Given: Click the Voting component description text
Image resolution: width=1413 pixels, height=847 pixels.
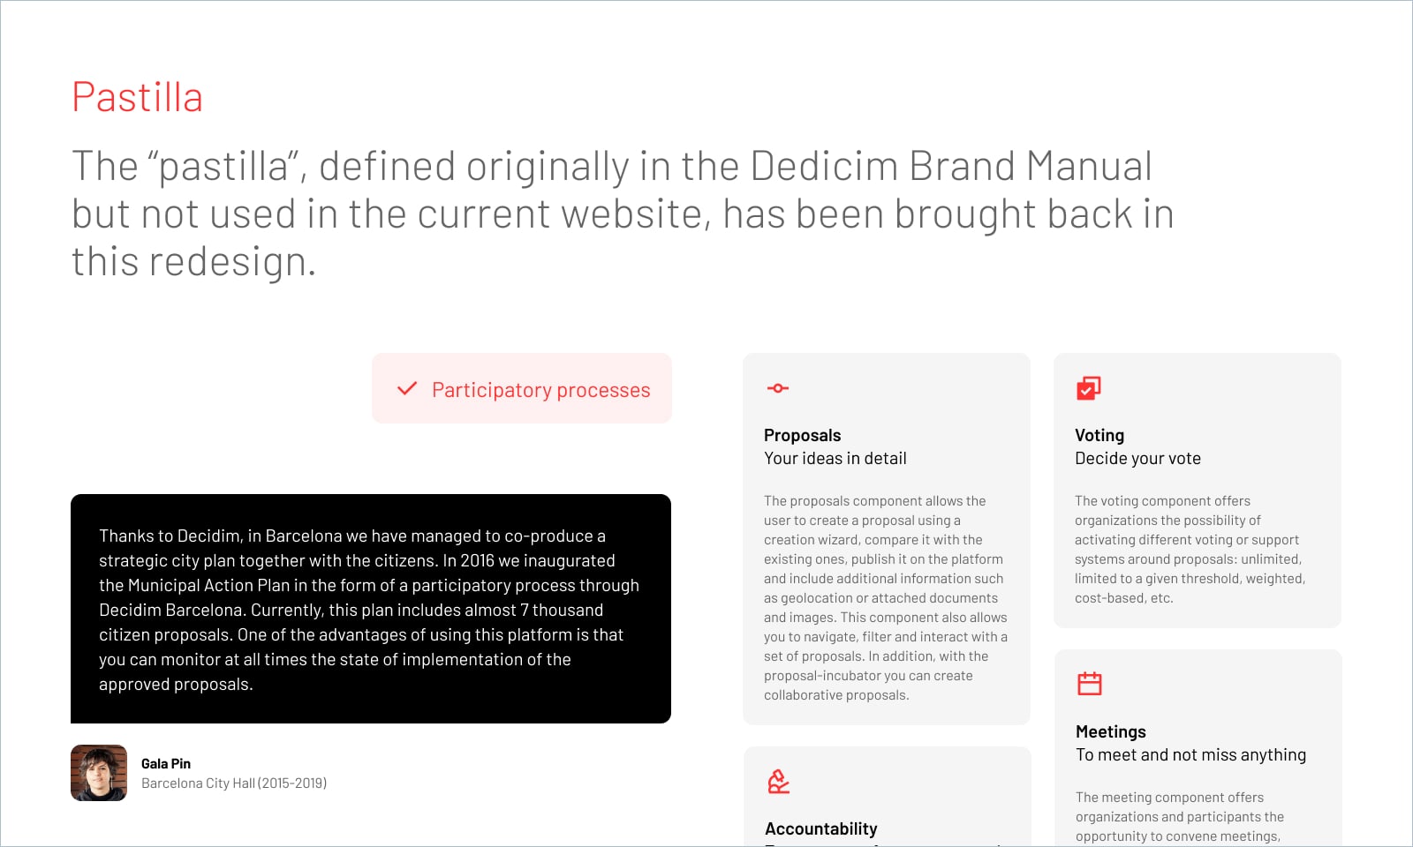Looking at the screenshot, I should tap(1190, 550).
